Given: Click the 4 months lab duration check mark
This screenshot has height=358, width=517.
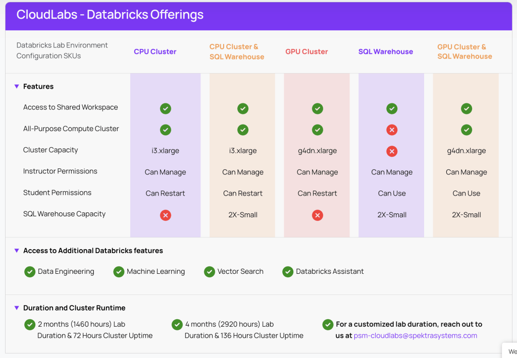Looking at the screenshot, I should (177, 324).
